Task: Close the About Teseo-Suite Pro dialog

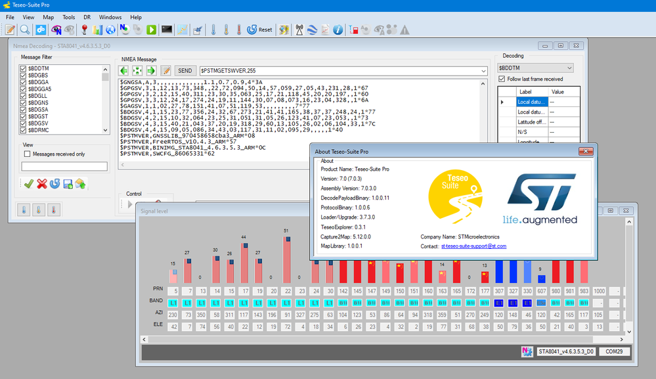Action: (x=586, y=152)
